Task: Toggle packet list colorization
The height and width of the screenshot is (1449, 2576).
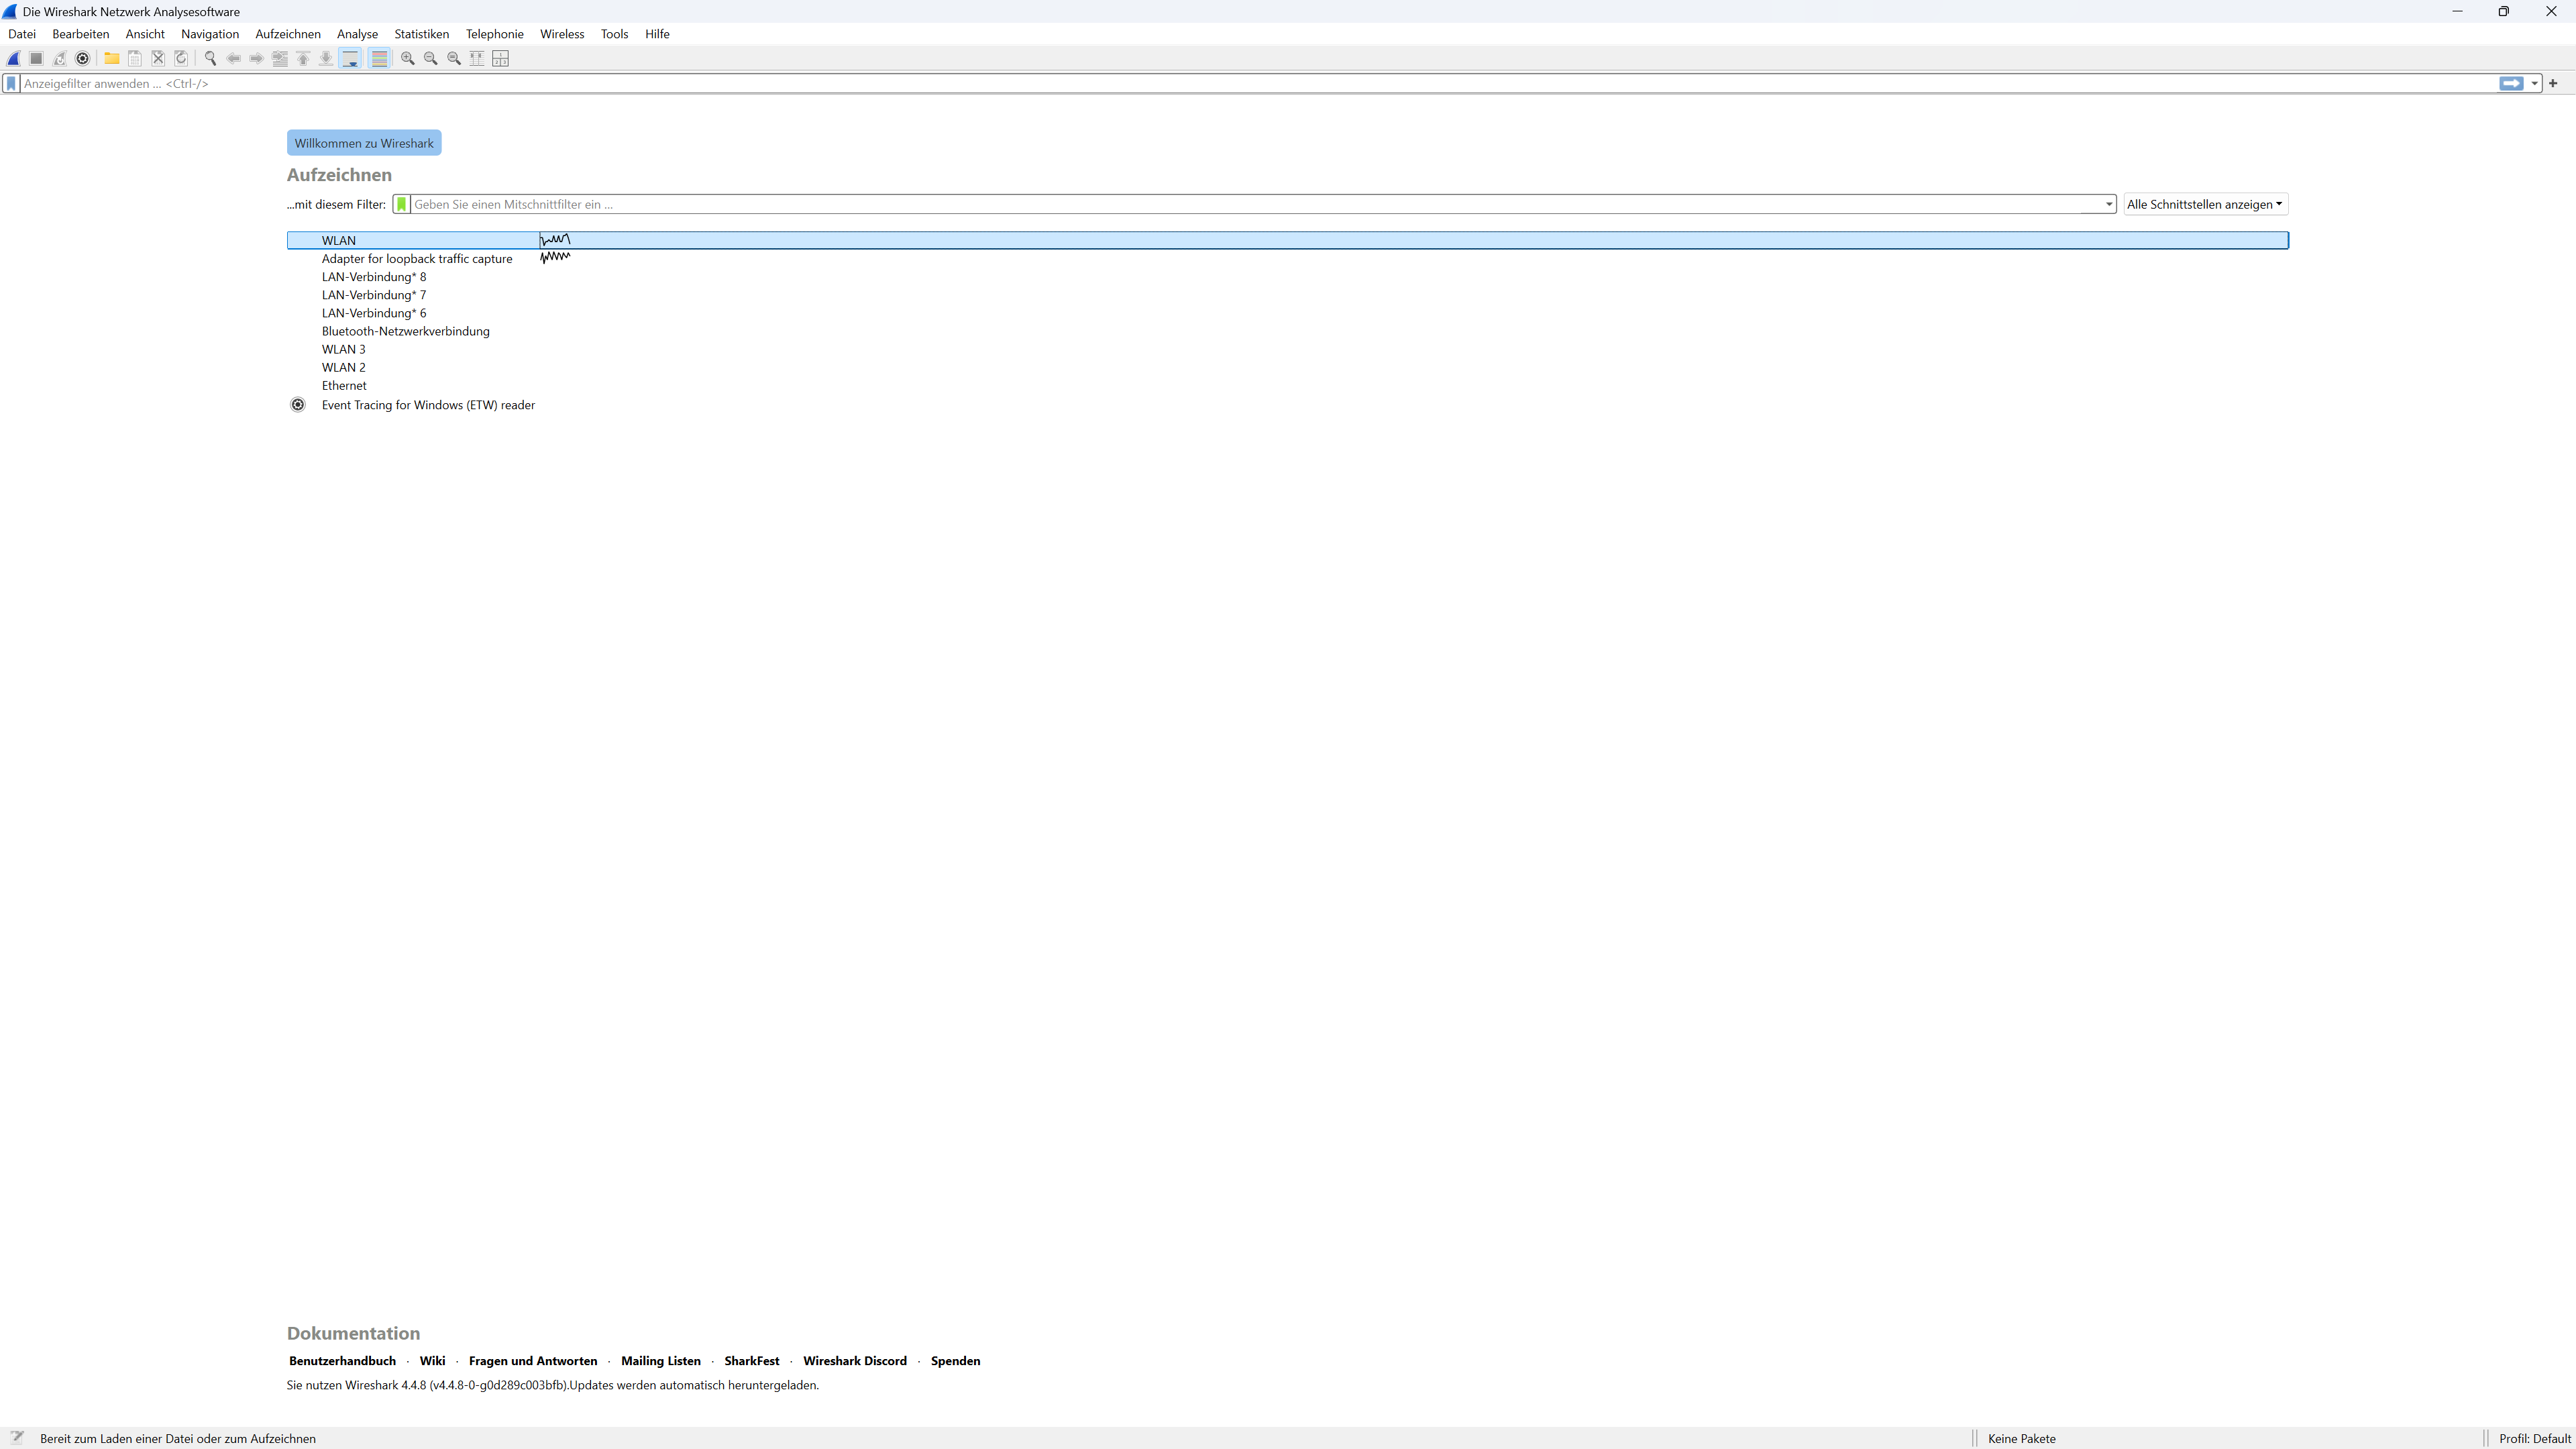Action: (379, 58)
